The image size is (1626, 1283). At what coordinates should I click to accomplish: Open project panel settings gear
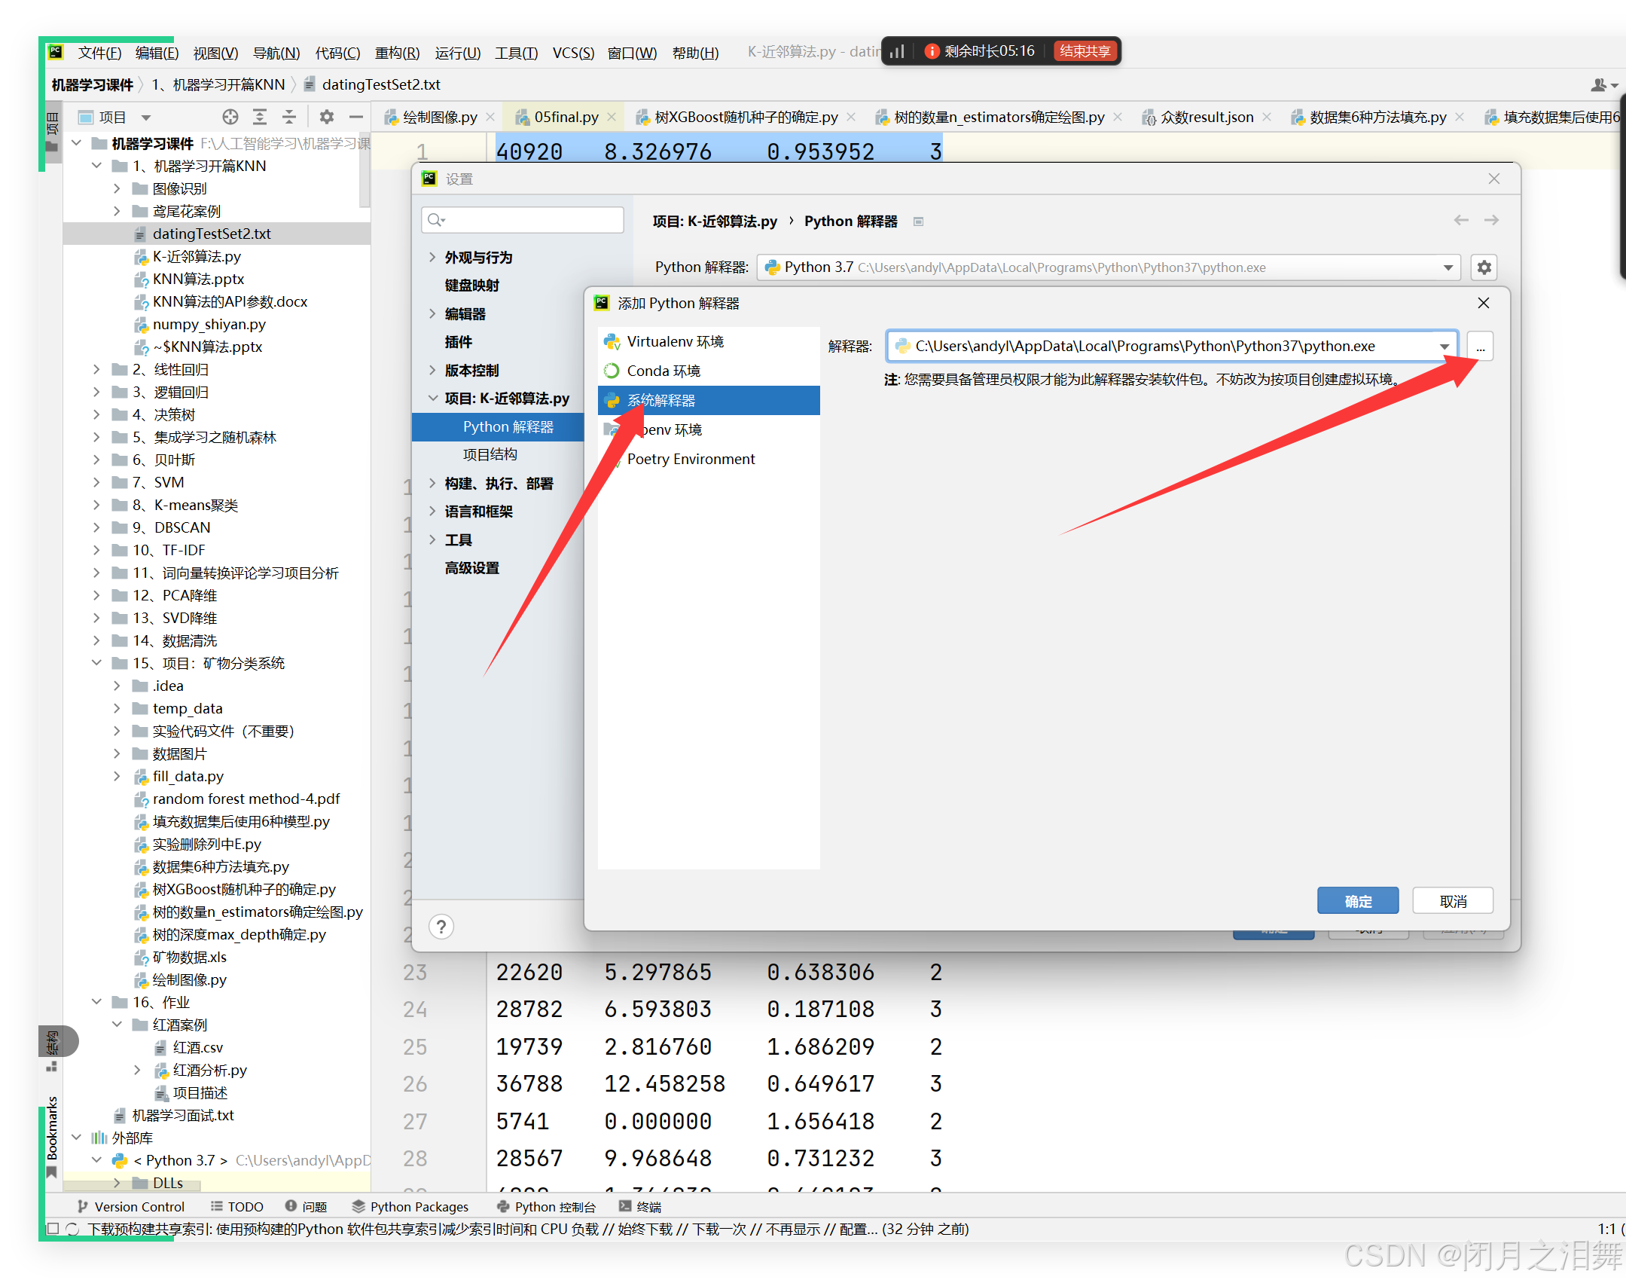[326, 117]
